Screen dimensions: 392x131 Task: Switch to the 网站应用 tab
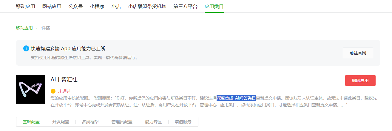click(x=52, y=6)
